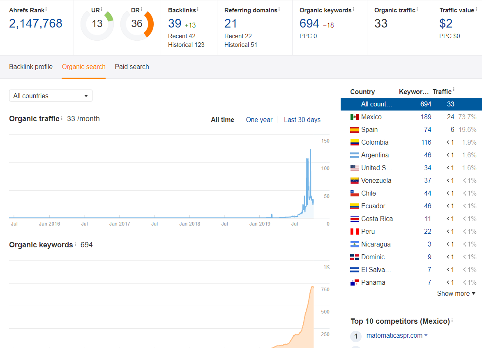Click Mexico keyword count 189

(x=426, y=117)
